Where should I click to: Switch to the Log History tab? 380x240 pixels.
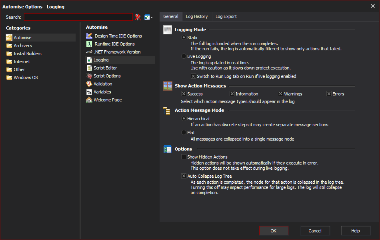click(x=197, y=16)
